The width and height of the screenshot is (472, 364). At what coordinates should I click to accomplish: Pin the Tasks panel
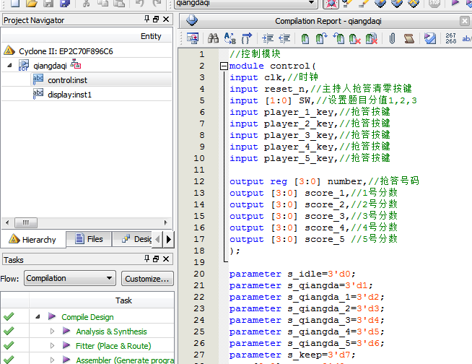click(x=147, y=259)
